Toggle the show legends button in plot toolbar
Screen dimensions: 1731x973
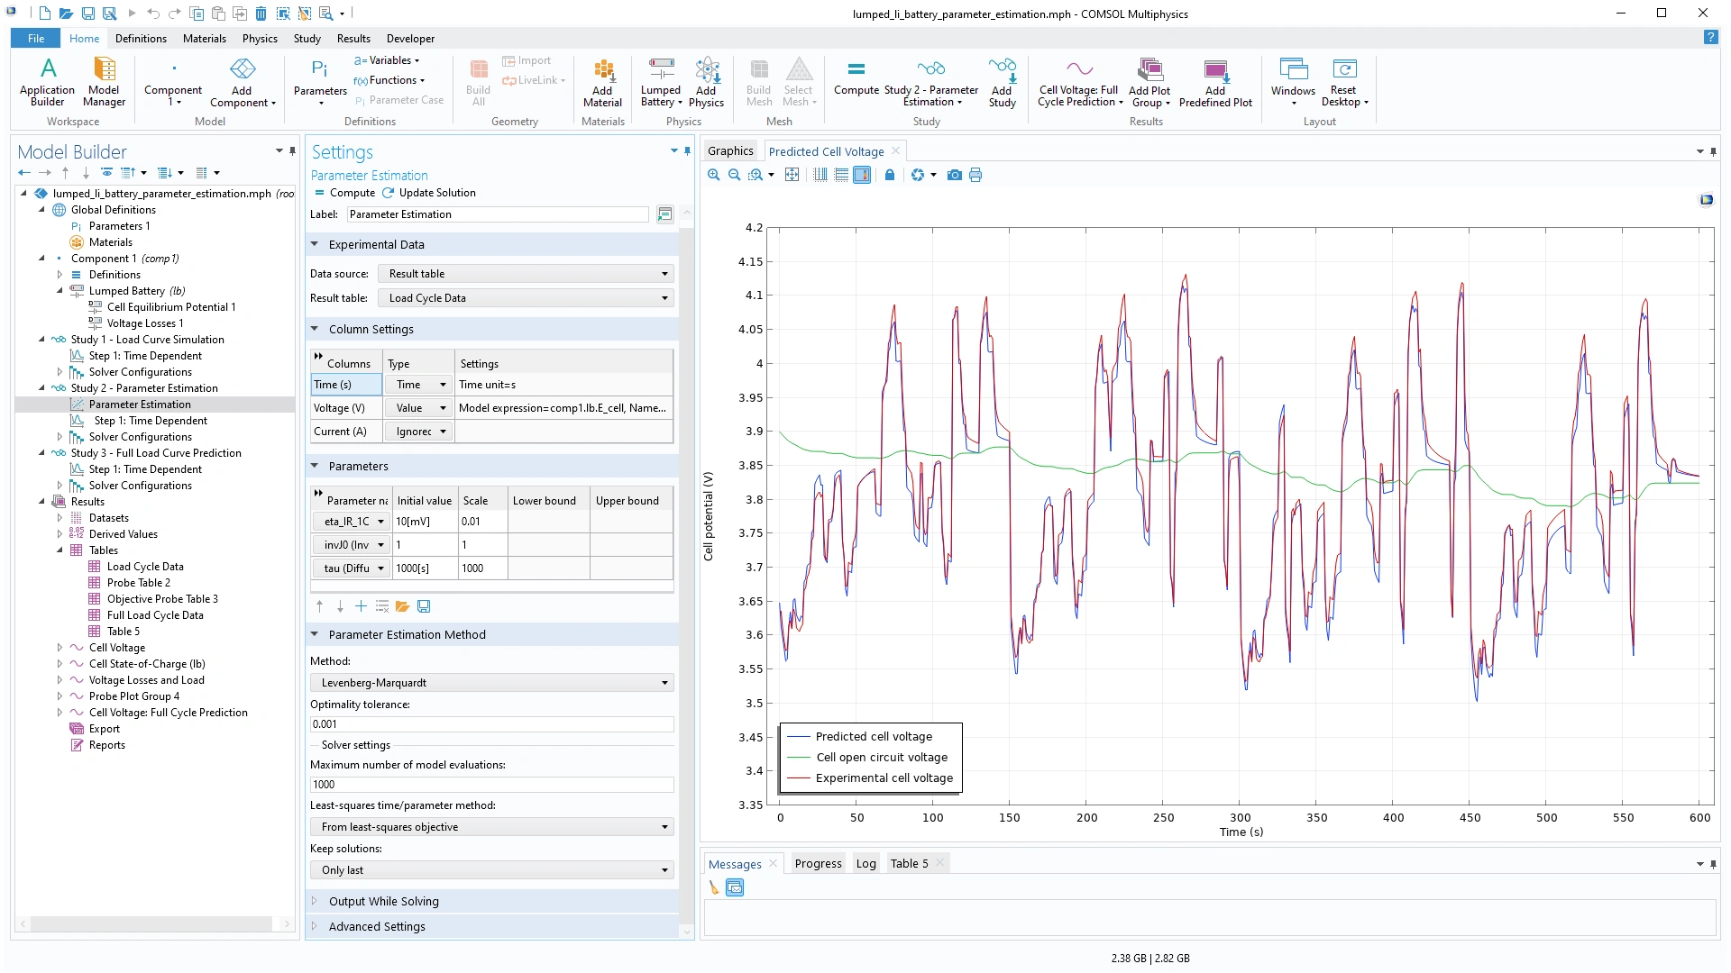click(862, 175)
